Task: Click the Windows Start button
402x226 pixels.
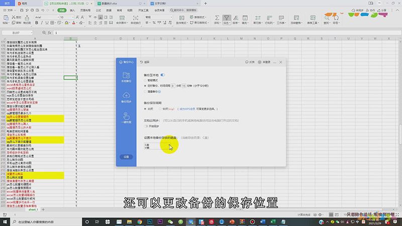Action: pos(5,221)
